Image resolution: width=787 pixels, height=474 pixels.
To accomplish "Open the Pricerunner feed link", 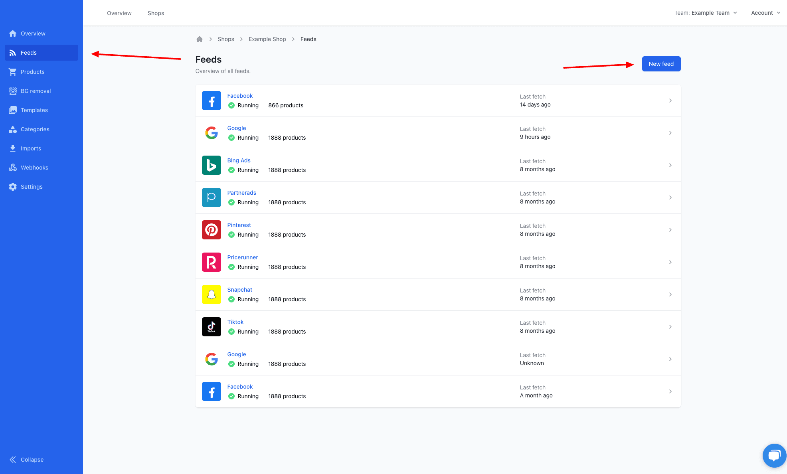I will pos(242,257).
